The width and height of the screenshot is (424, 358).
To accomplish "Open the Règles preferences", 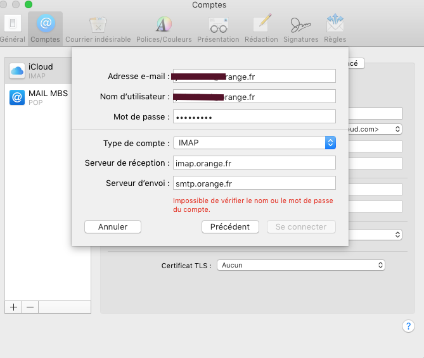I will [335, 28].
